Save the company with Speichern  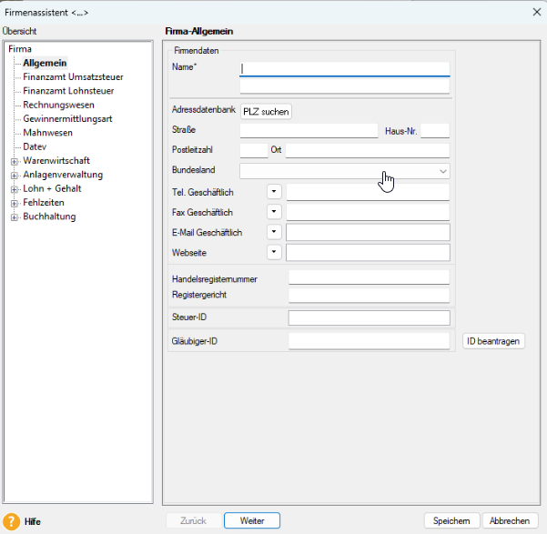tap(451, 520)
